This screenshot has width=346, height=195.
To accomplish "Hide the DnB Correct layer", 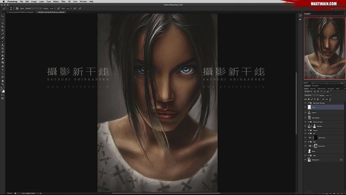I will (306, 118).
